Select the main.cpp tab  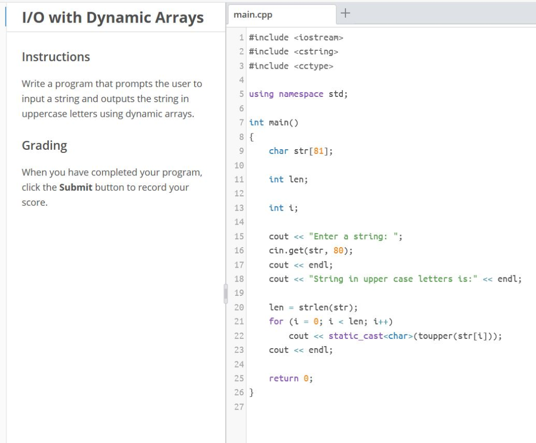click(281, 14)
